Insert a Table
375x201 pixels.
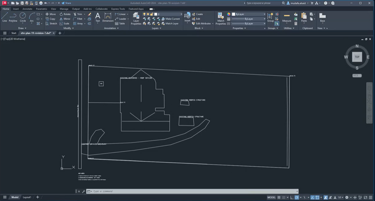(x=120, y=23)
